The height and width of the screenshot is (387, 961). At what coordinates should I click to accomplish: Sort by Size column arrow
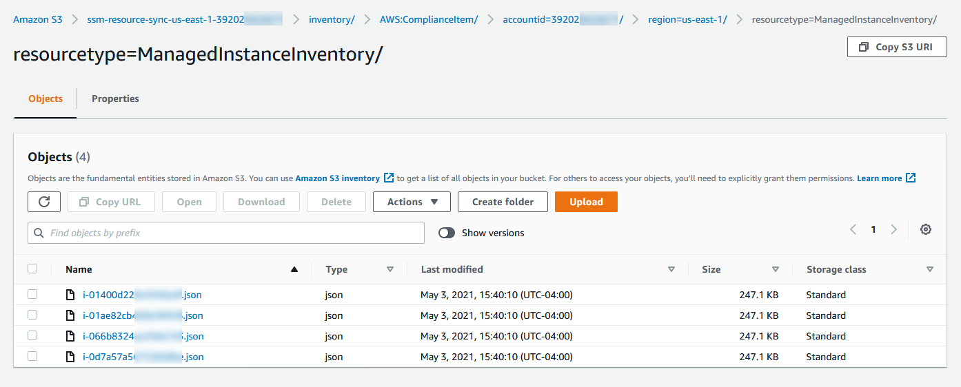coord(776,269)
